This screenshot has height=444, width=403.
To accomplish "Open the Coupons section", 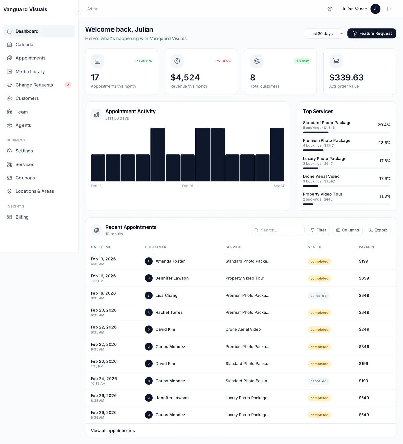I will pos(25,178).
